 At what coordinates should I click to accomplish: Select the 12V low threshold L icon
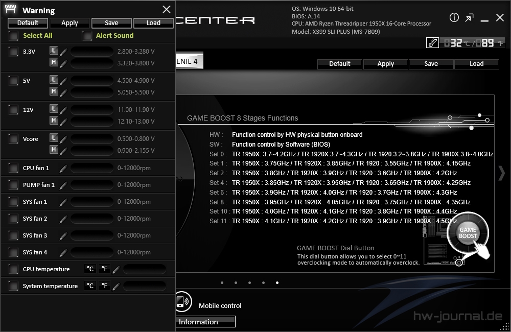pos(54,109)
